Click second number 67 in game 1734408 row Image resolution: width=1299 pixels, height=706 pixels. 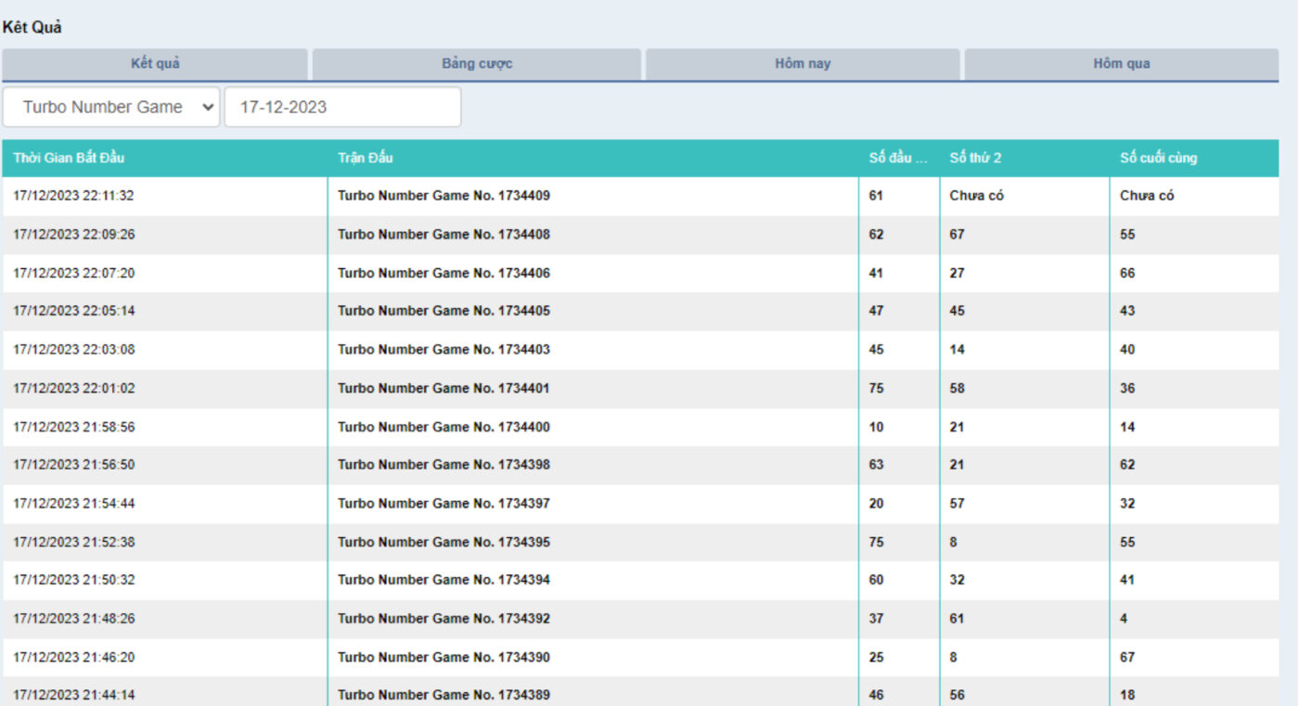click(x=957, y=235)
